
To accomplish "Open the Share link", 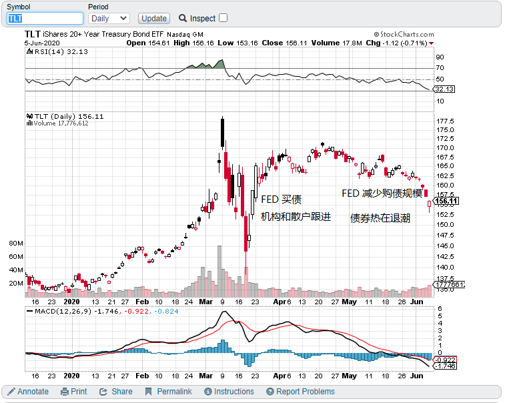I will [x=122, y=392].
